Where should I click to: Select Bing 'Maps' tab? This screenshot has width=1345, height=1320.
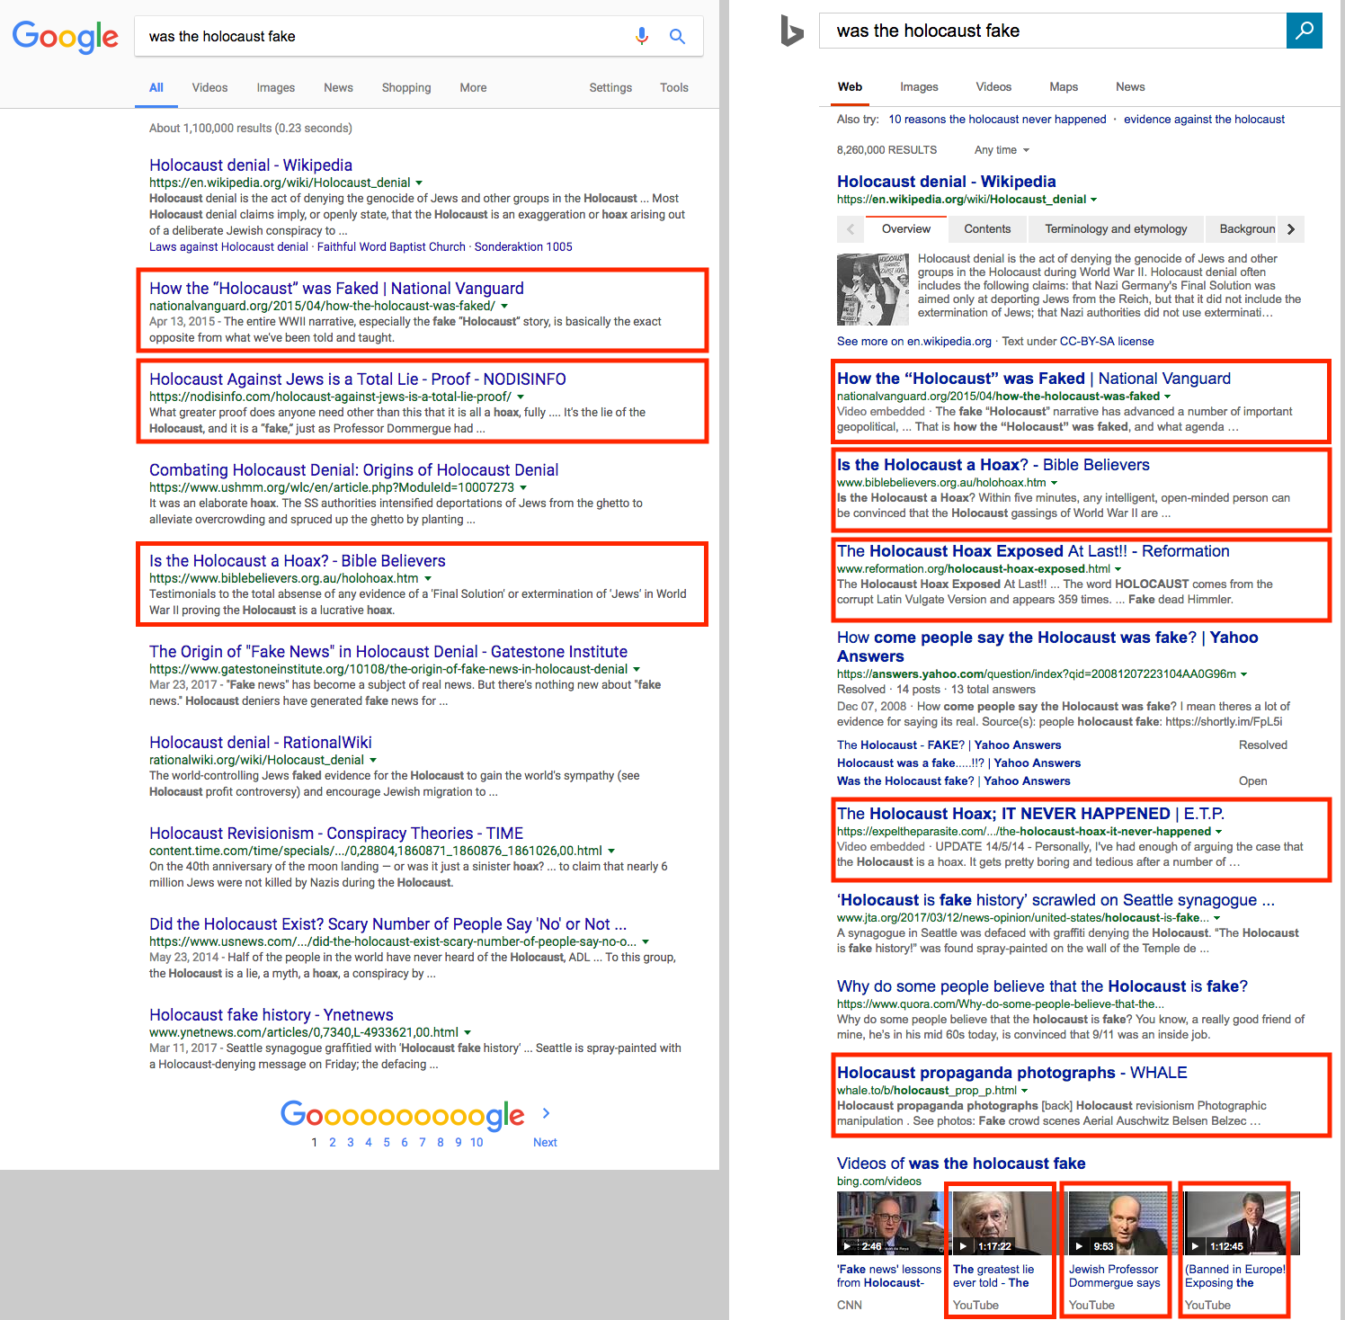[x=1064, y=86]
